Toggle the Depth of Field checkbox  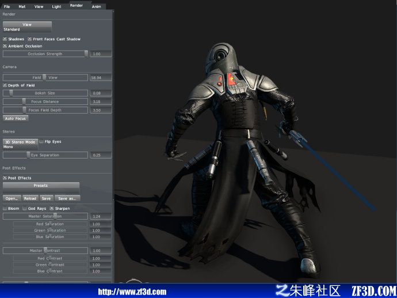click(5, 85)
